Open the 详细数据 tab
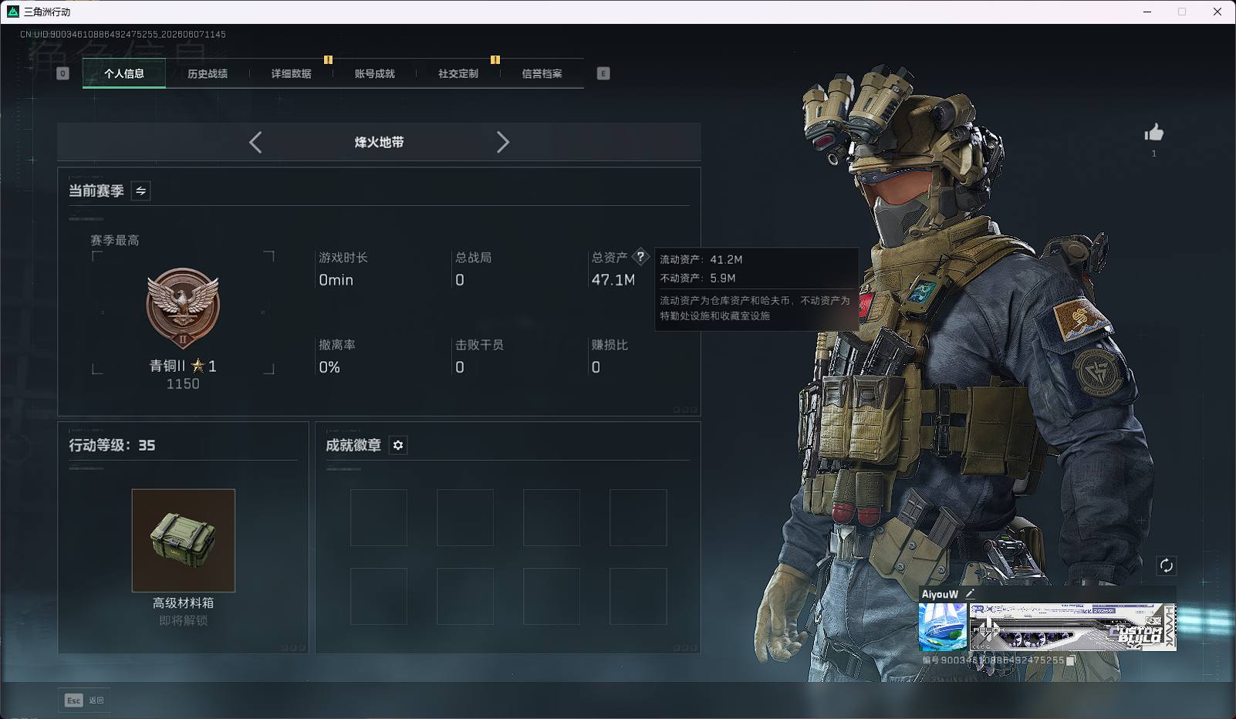The image size is (1236, 719). (x=291, y=73)
